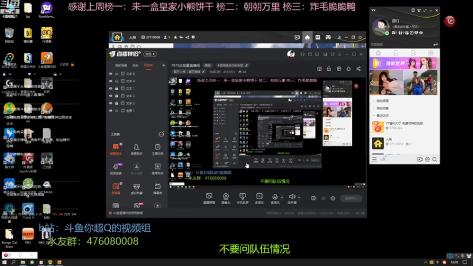Open YY apps grid tab
This screenshot has width=473, height=266.
coord(430,53)
